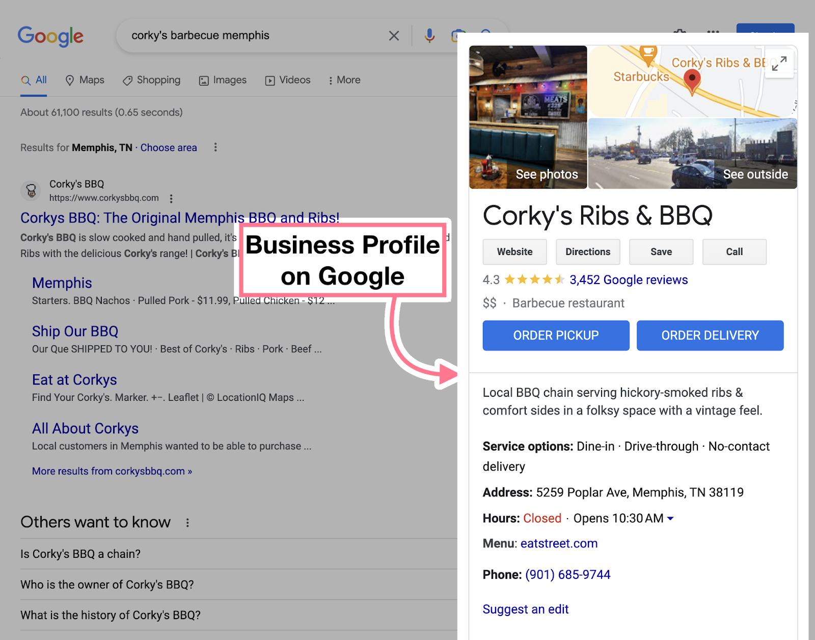This screenshot has height=640, width=815.
Task: Click the Barbecue restaurant category text
Action: (568, 303)
